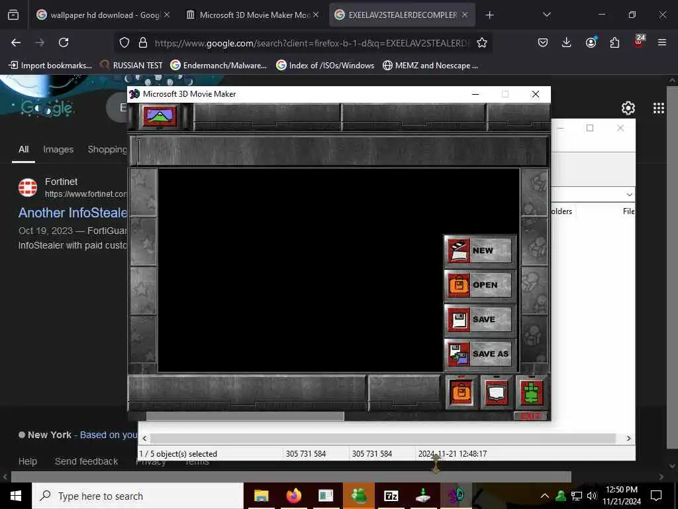The width and height of the screenshot is (678, 509).
Task: Open the Endermanch/Malware bookmark
Action: [218, 66]
